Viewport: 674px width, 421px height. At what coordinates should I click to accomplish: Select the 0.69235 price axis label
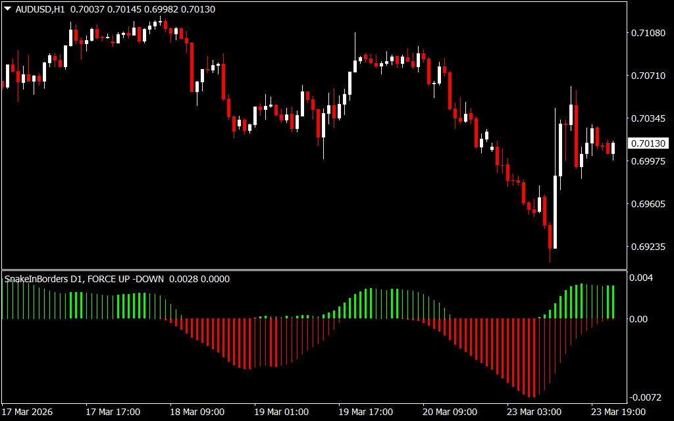[x=648, y=247]
